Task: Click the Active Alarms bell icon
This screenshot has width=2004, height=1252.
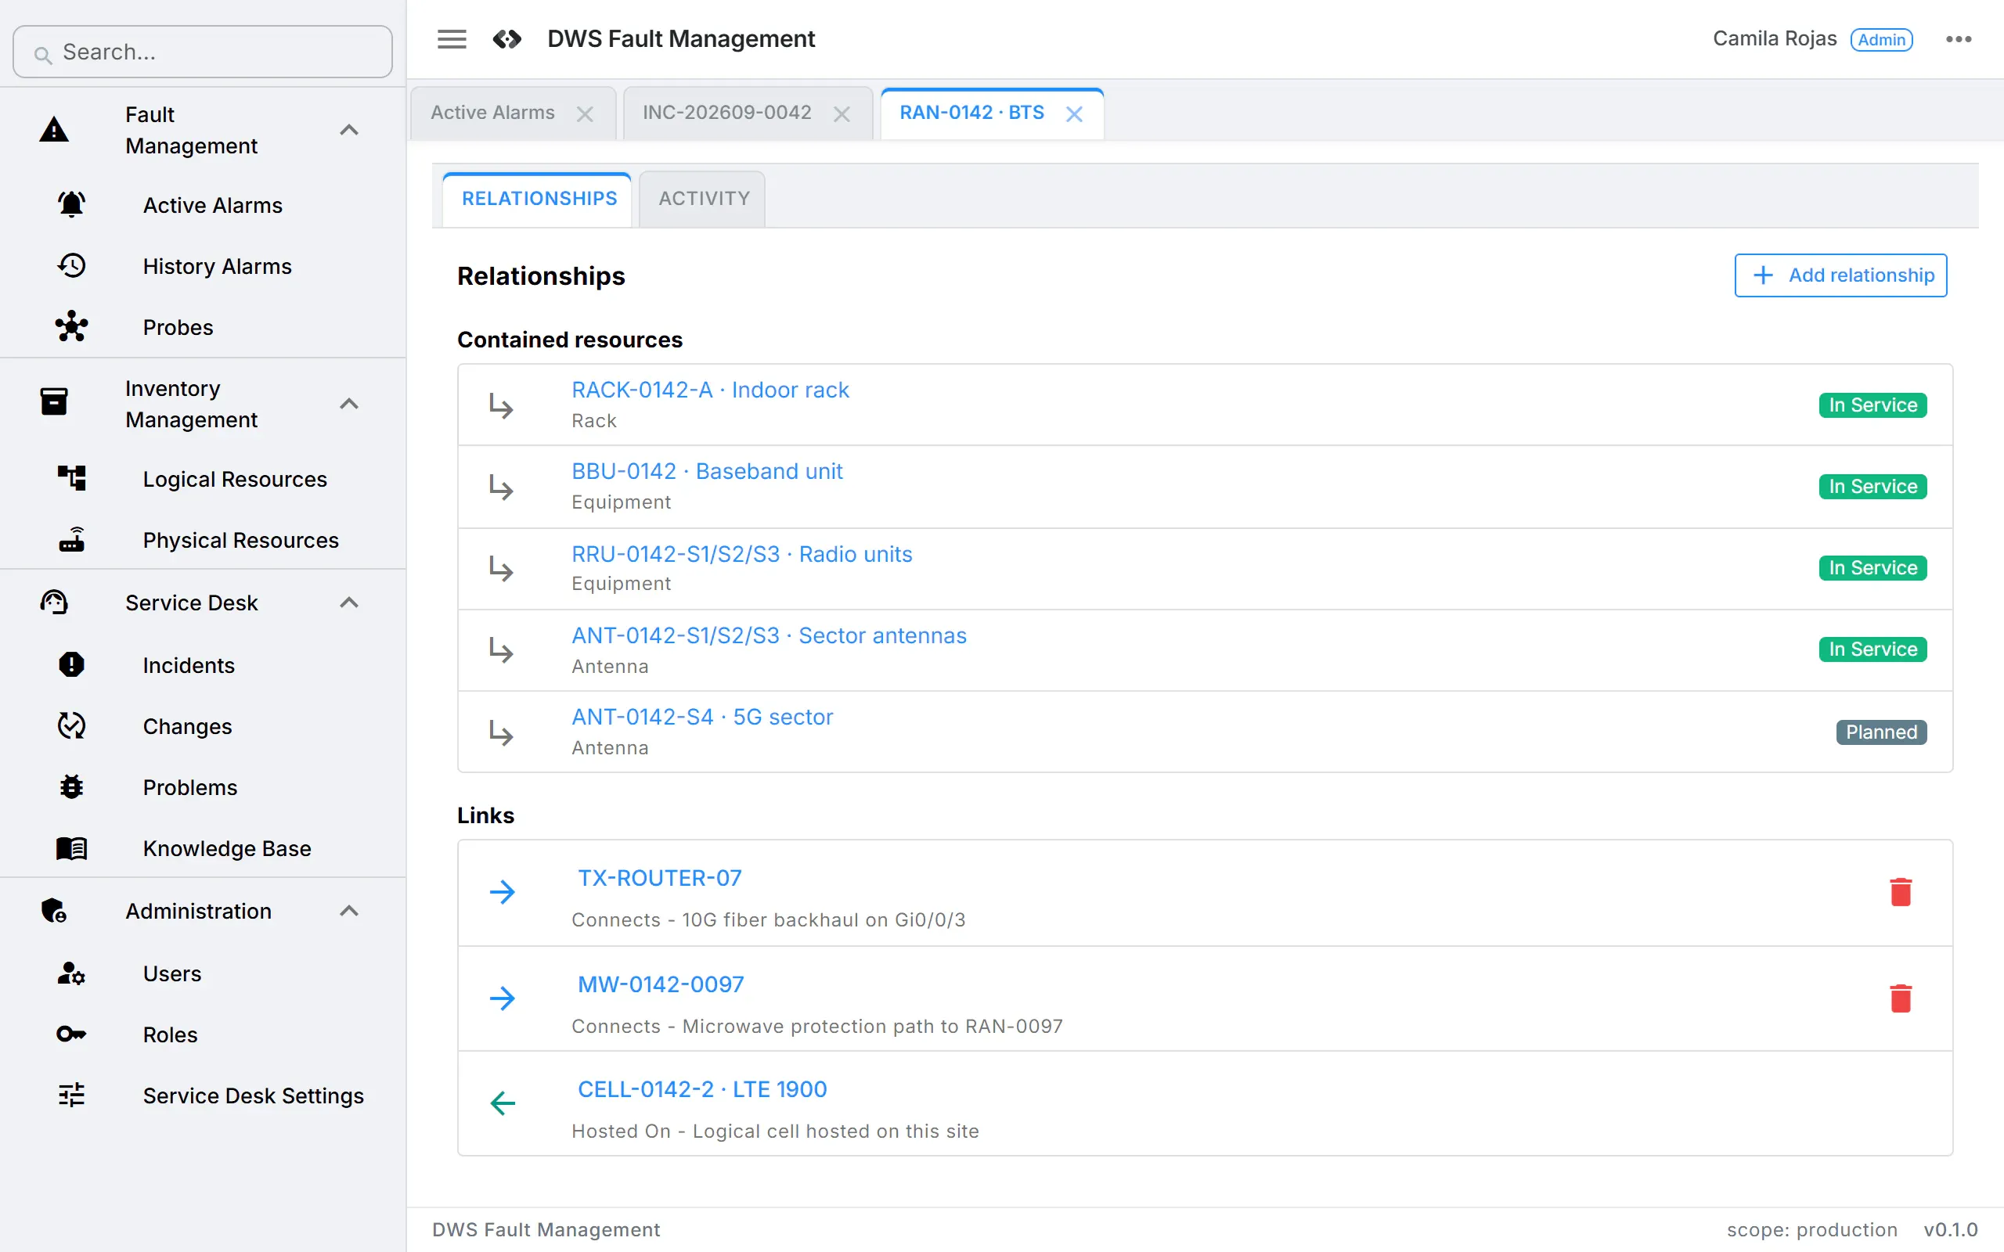Action: [72, 204]
